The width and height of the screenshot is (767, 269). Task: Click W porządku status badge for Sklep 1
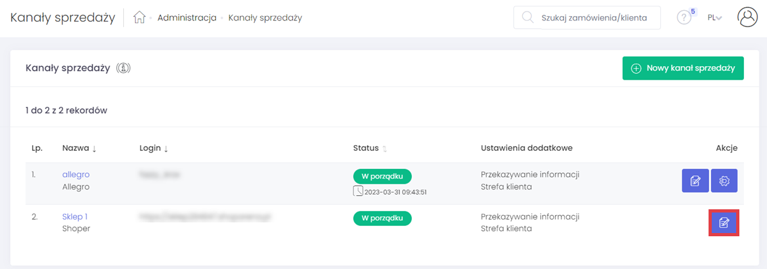point(382,218)
